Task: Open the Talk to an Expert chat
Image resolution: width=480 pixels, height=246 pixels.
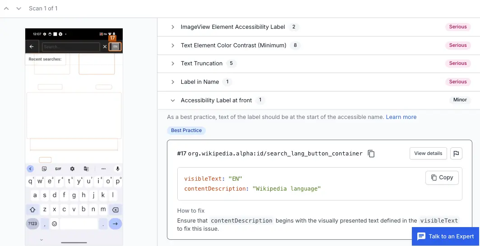Action: pyautogui.click(x=445, y=236)
